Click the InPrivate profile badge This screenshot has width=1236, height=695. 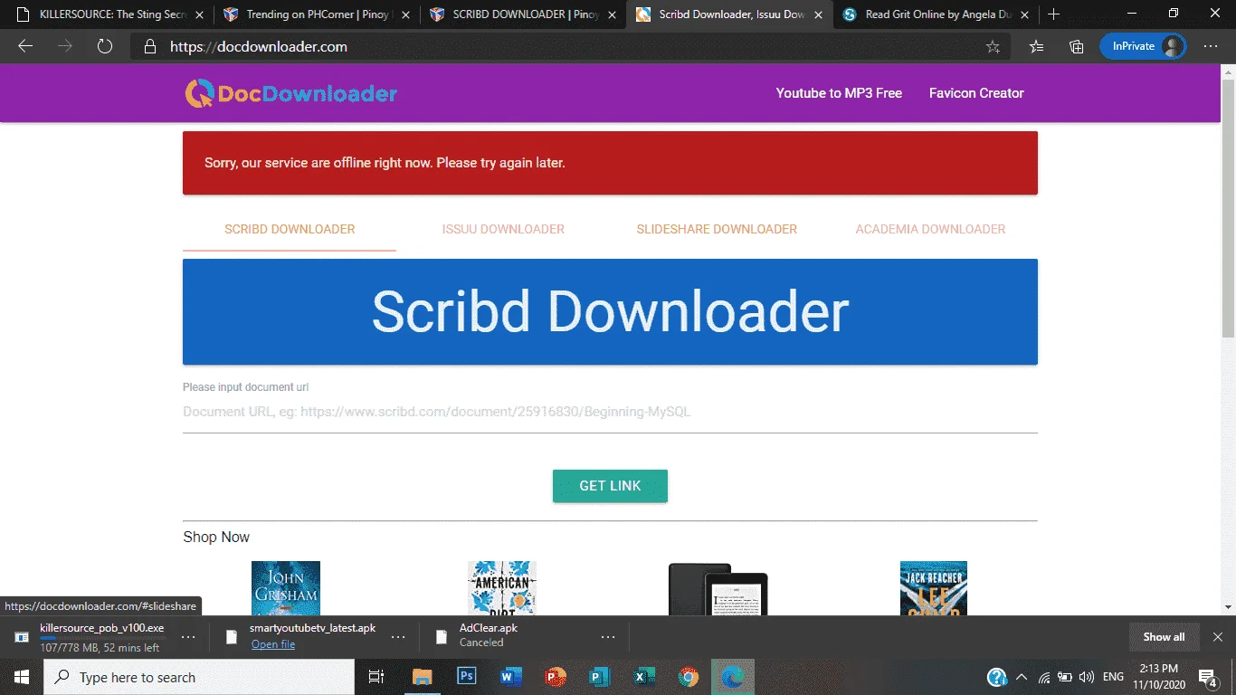1143,46
